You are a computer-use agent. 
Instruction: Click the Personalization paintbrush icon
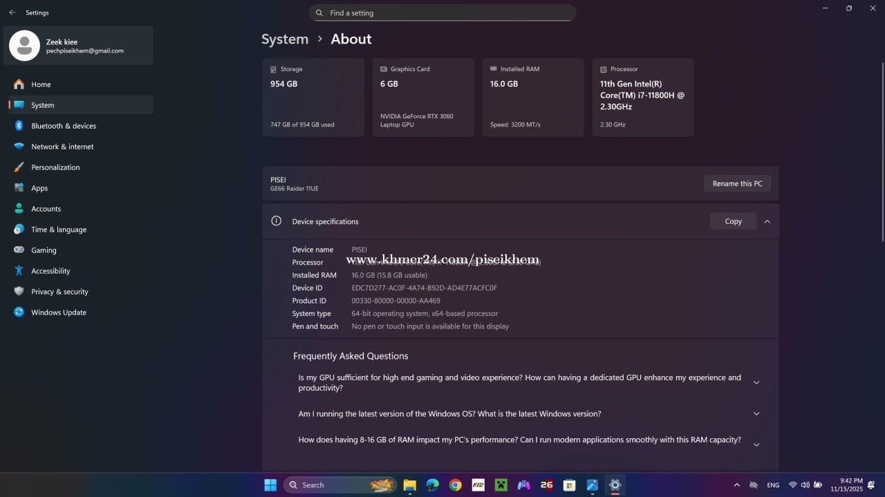pyautogui.click(x=19, y=167)
